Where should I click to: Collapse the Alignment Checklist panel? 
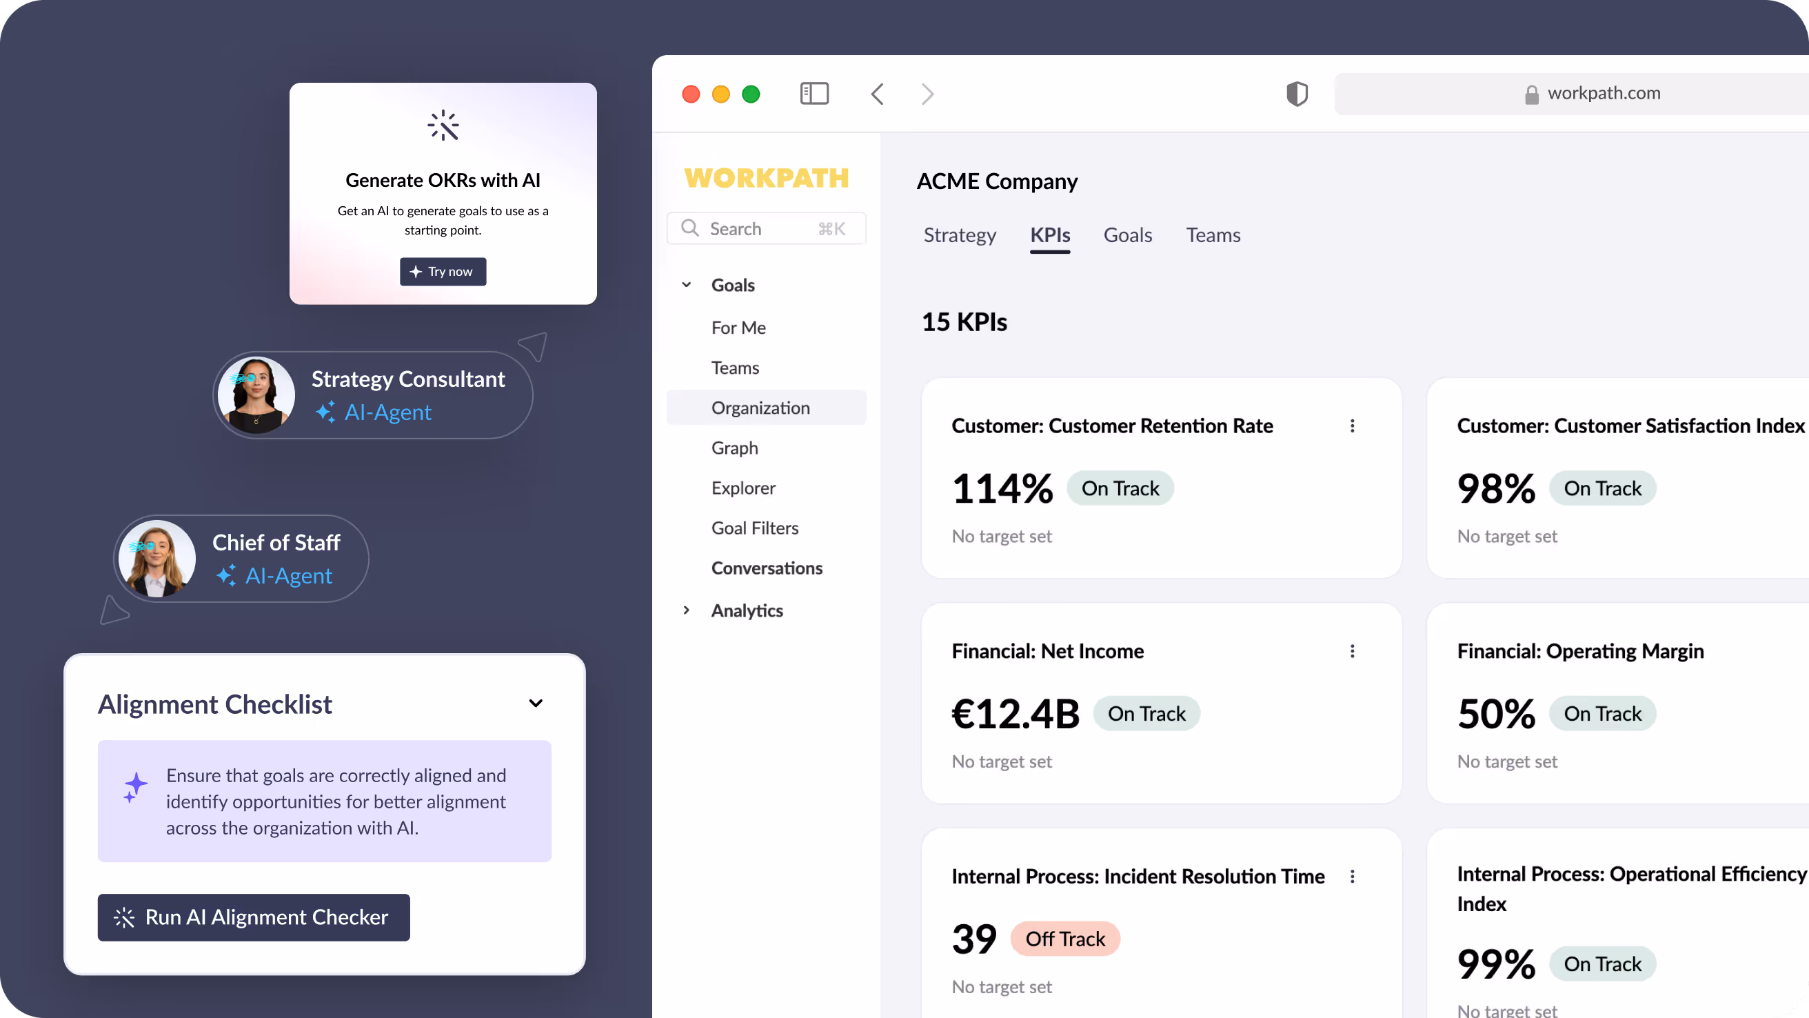tap(536, 703)
